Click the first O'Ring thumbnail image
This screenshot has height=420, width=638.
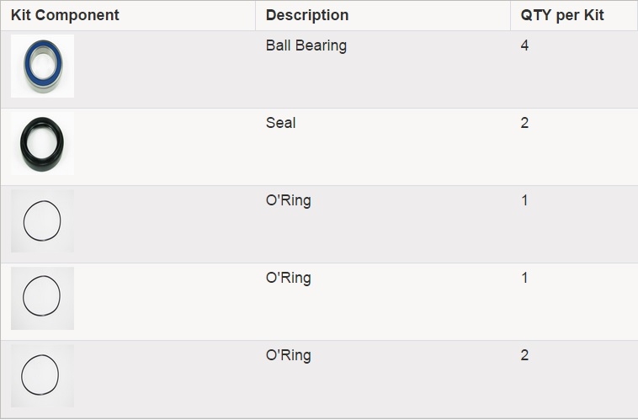[x=42, y=221]
